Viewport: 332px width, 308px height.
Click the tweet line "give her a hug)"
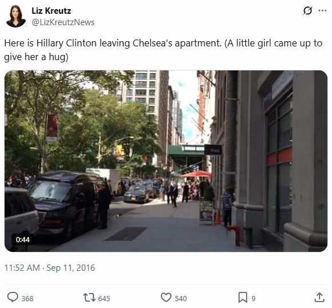point(36,57)
